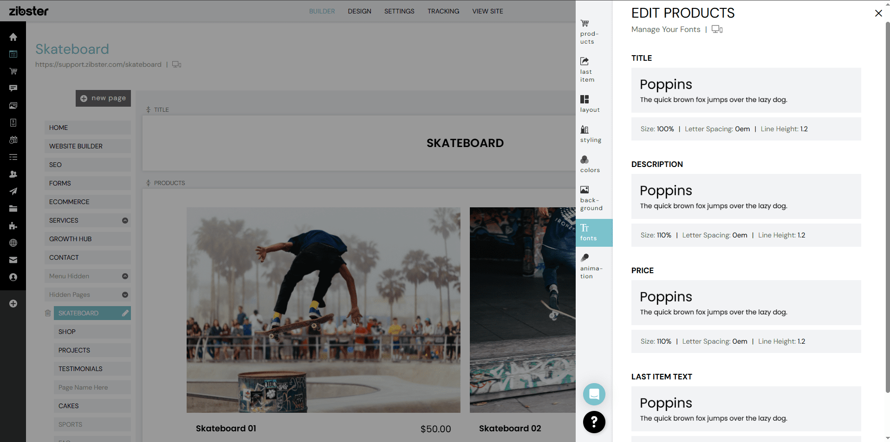Click the zibster logo
Viewport: 890px width, 442px height.
29,11
